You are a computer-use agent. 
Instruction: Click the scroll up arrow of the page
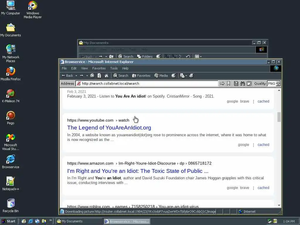coord(279,90)
